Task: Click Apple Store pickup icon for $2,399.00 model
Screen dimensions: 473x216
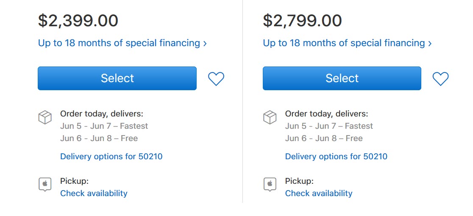Action: [45, 184]
